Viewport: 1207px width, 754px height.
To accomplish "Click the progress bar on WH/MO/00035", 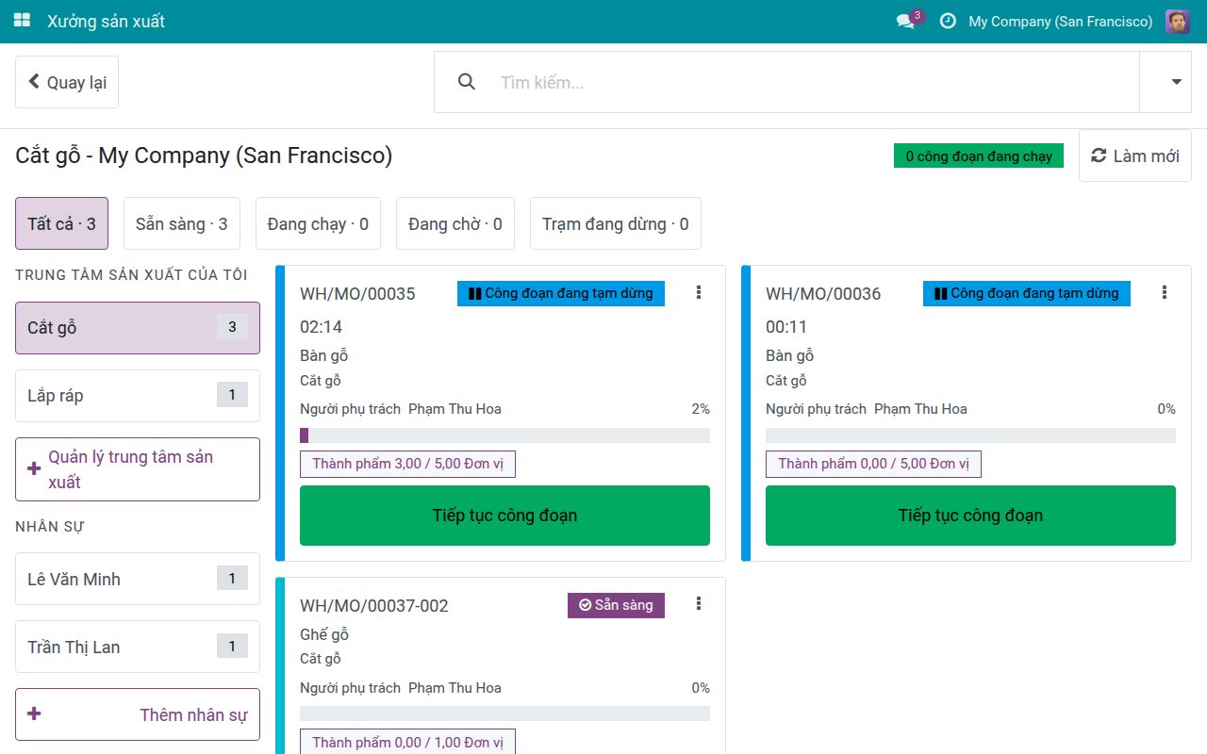I will coord(504,435).
